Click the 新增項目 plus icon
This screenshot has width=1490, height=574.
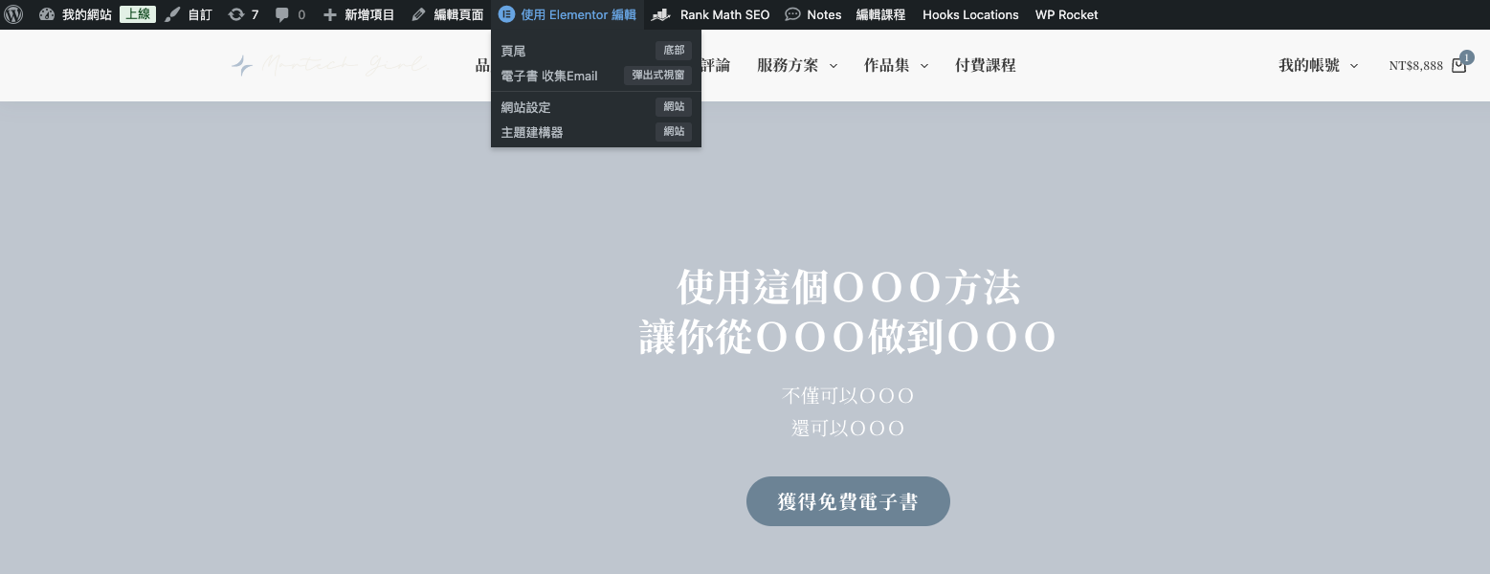[x=328, y=14]
